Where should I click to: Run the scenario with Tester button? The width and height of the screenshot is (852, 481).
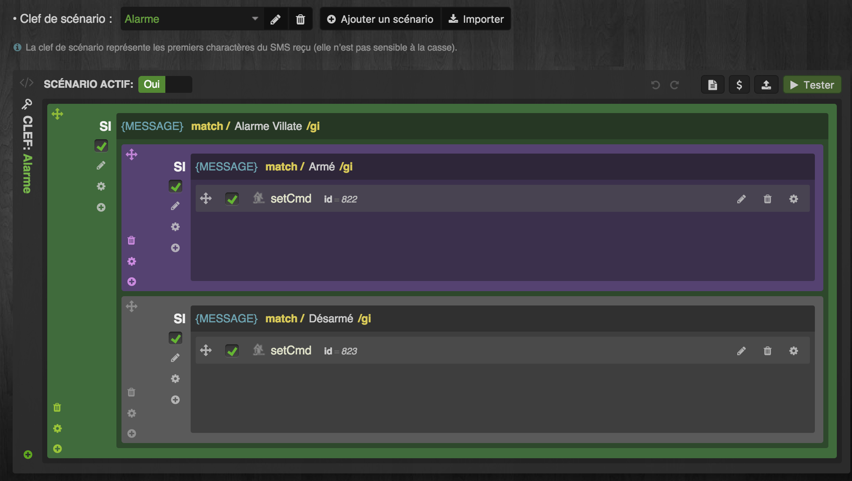pyautogui.click(x=812, y=85)
